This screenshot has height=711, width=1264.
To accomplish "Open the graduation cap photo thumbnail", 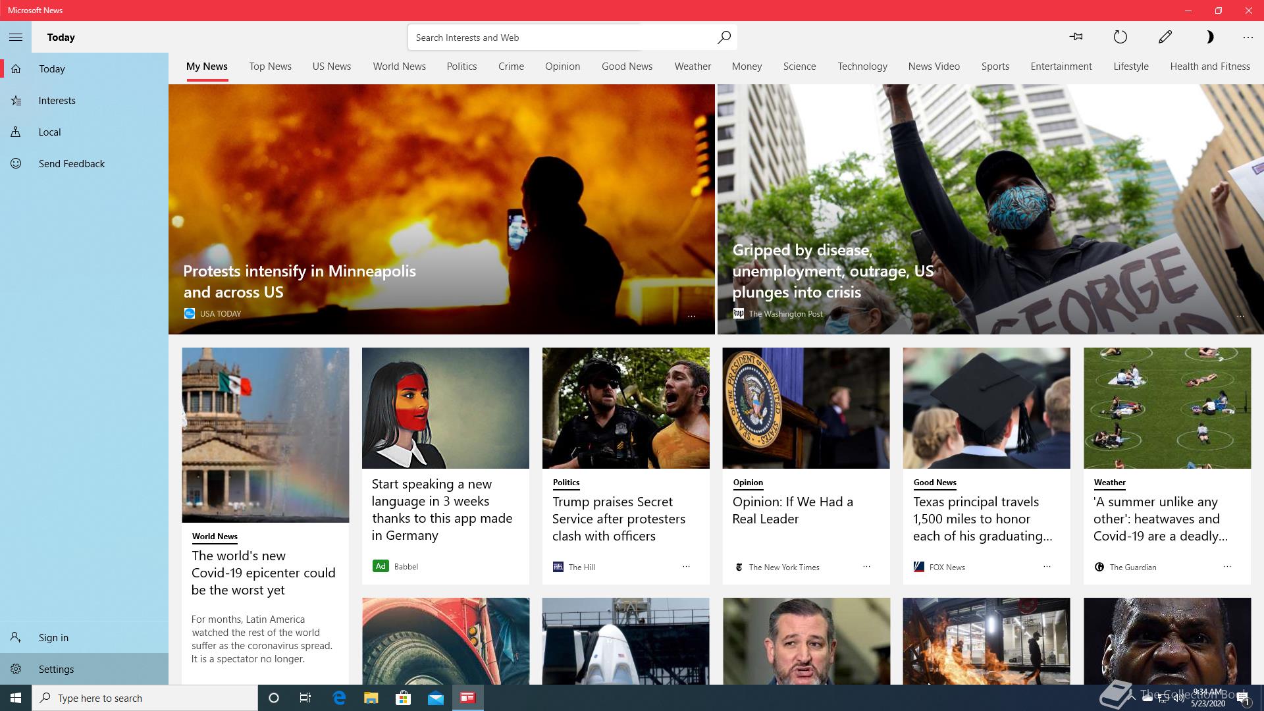I will coord(986,408).
